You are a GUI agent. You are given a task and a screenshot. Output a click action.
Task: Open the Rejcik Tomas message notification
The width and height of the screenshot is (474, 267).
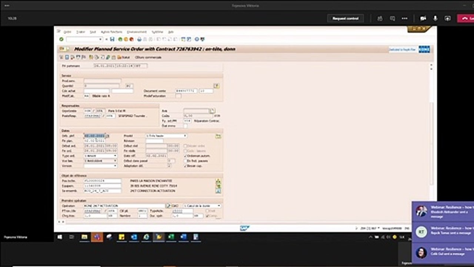pos(443,233)
